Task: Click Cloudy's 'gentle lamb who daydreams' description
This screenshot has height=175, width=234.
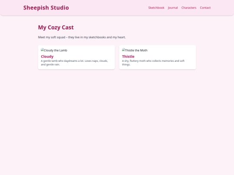Action: click(75, 63)
